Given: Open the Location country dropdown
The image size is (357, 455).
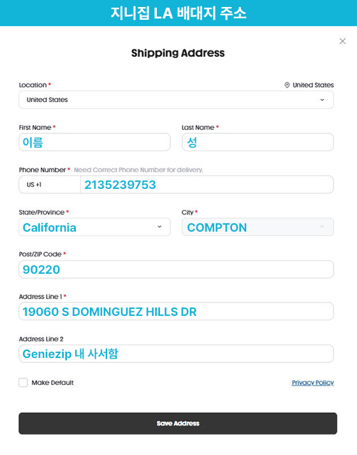Looking at the screenshot, I should click(176, 100).
